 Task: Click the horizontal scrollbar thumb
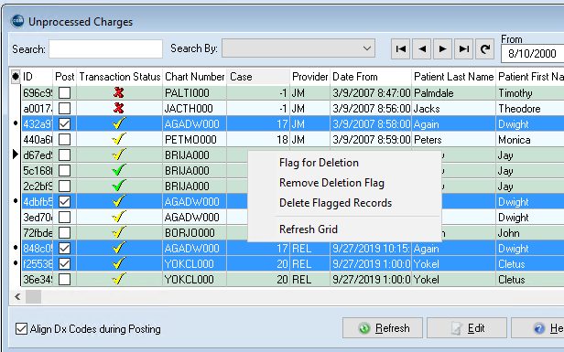coord(34,296)
